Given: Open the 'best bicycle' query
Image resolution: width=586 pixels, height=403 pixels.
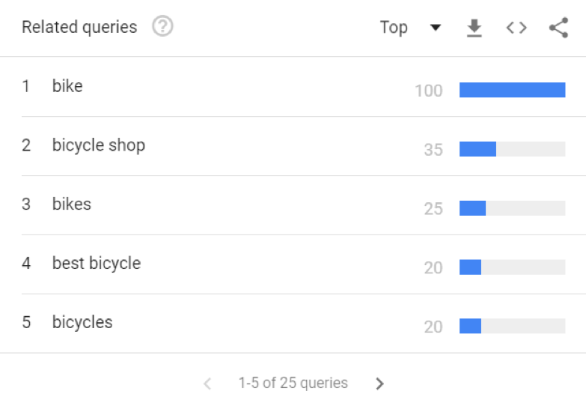Looking at the screenshot, I should click(97, 264).
